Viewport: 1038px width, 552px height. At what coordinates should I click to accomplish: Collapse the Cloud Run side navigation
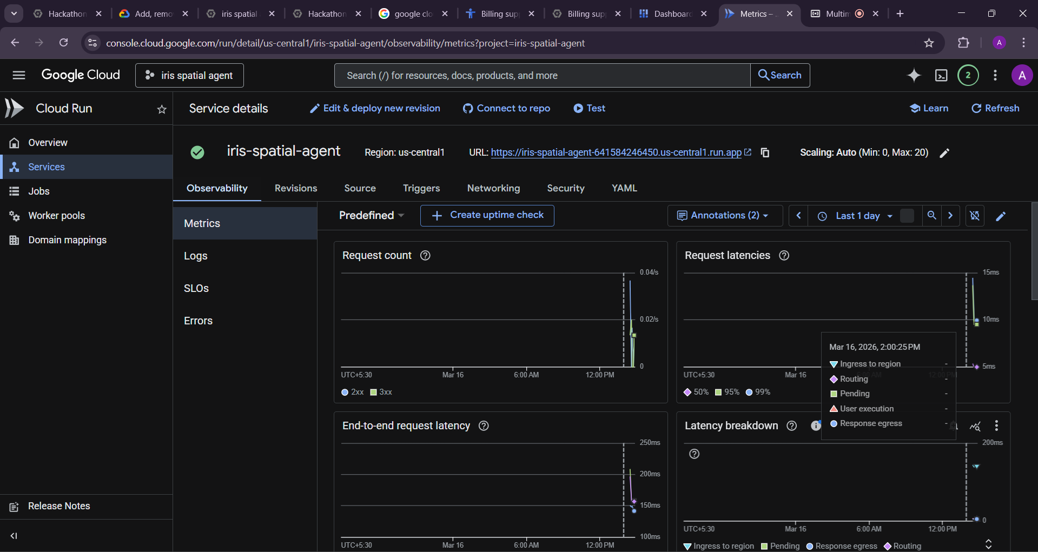click(14, 536)
